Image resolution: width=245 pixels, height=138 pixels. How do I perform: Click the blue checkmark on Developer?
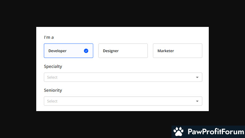[x=86, y=51]
